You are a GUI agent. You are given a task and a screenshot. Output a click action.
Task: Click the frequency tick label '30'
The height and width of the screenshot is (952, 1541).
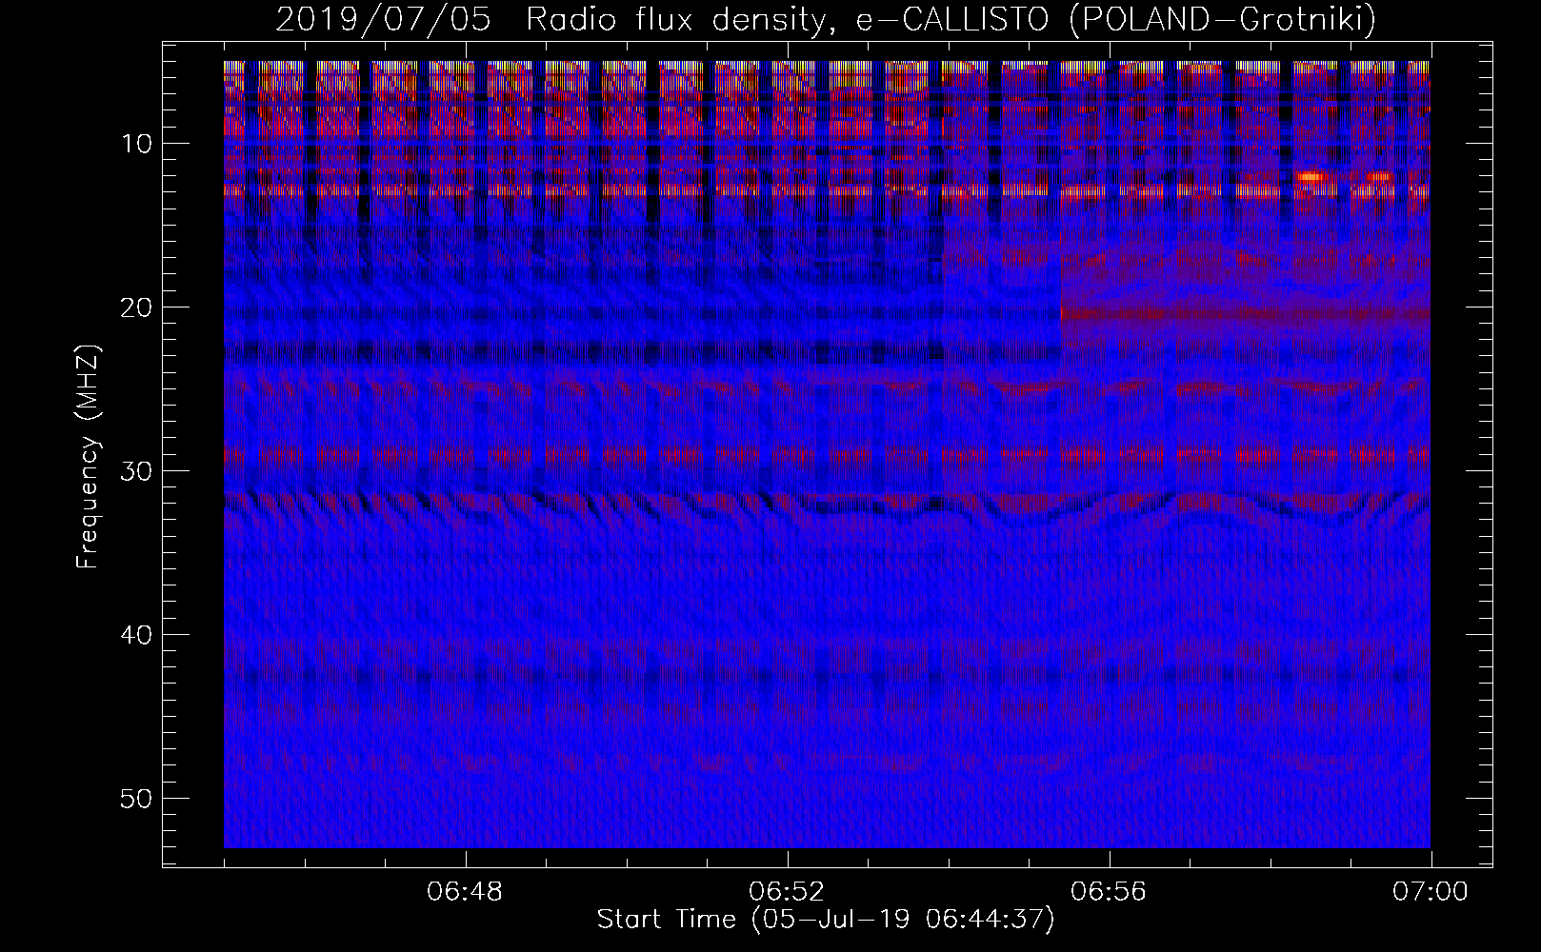[137, 471]
